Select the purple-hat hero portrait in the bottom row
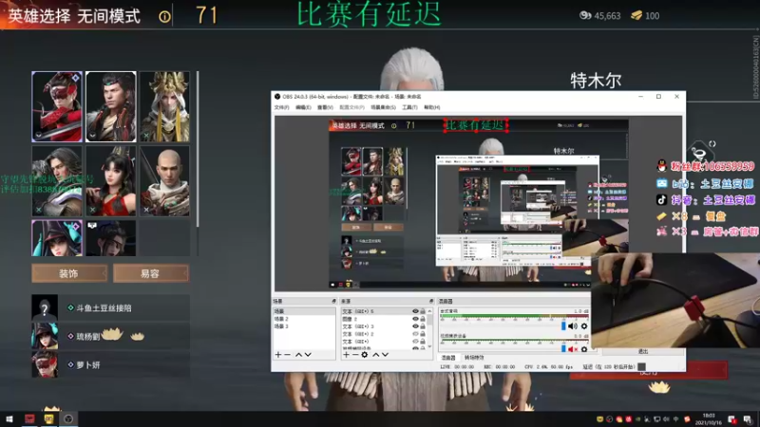Viewport: 760px width, 427px height. click(x=57, y=238)
